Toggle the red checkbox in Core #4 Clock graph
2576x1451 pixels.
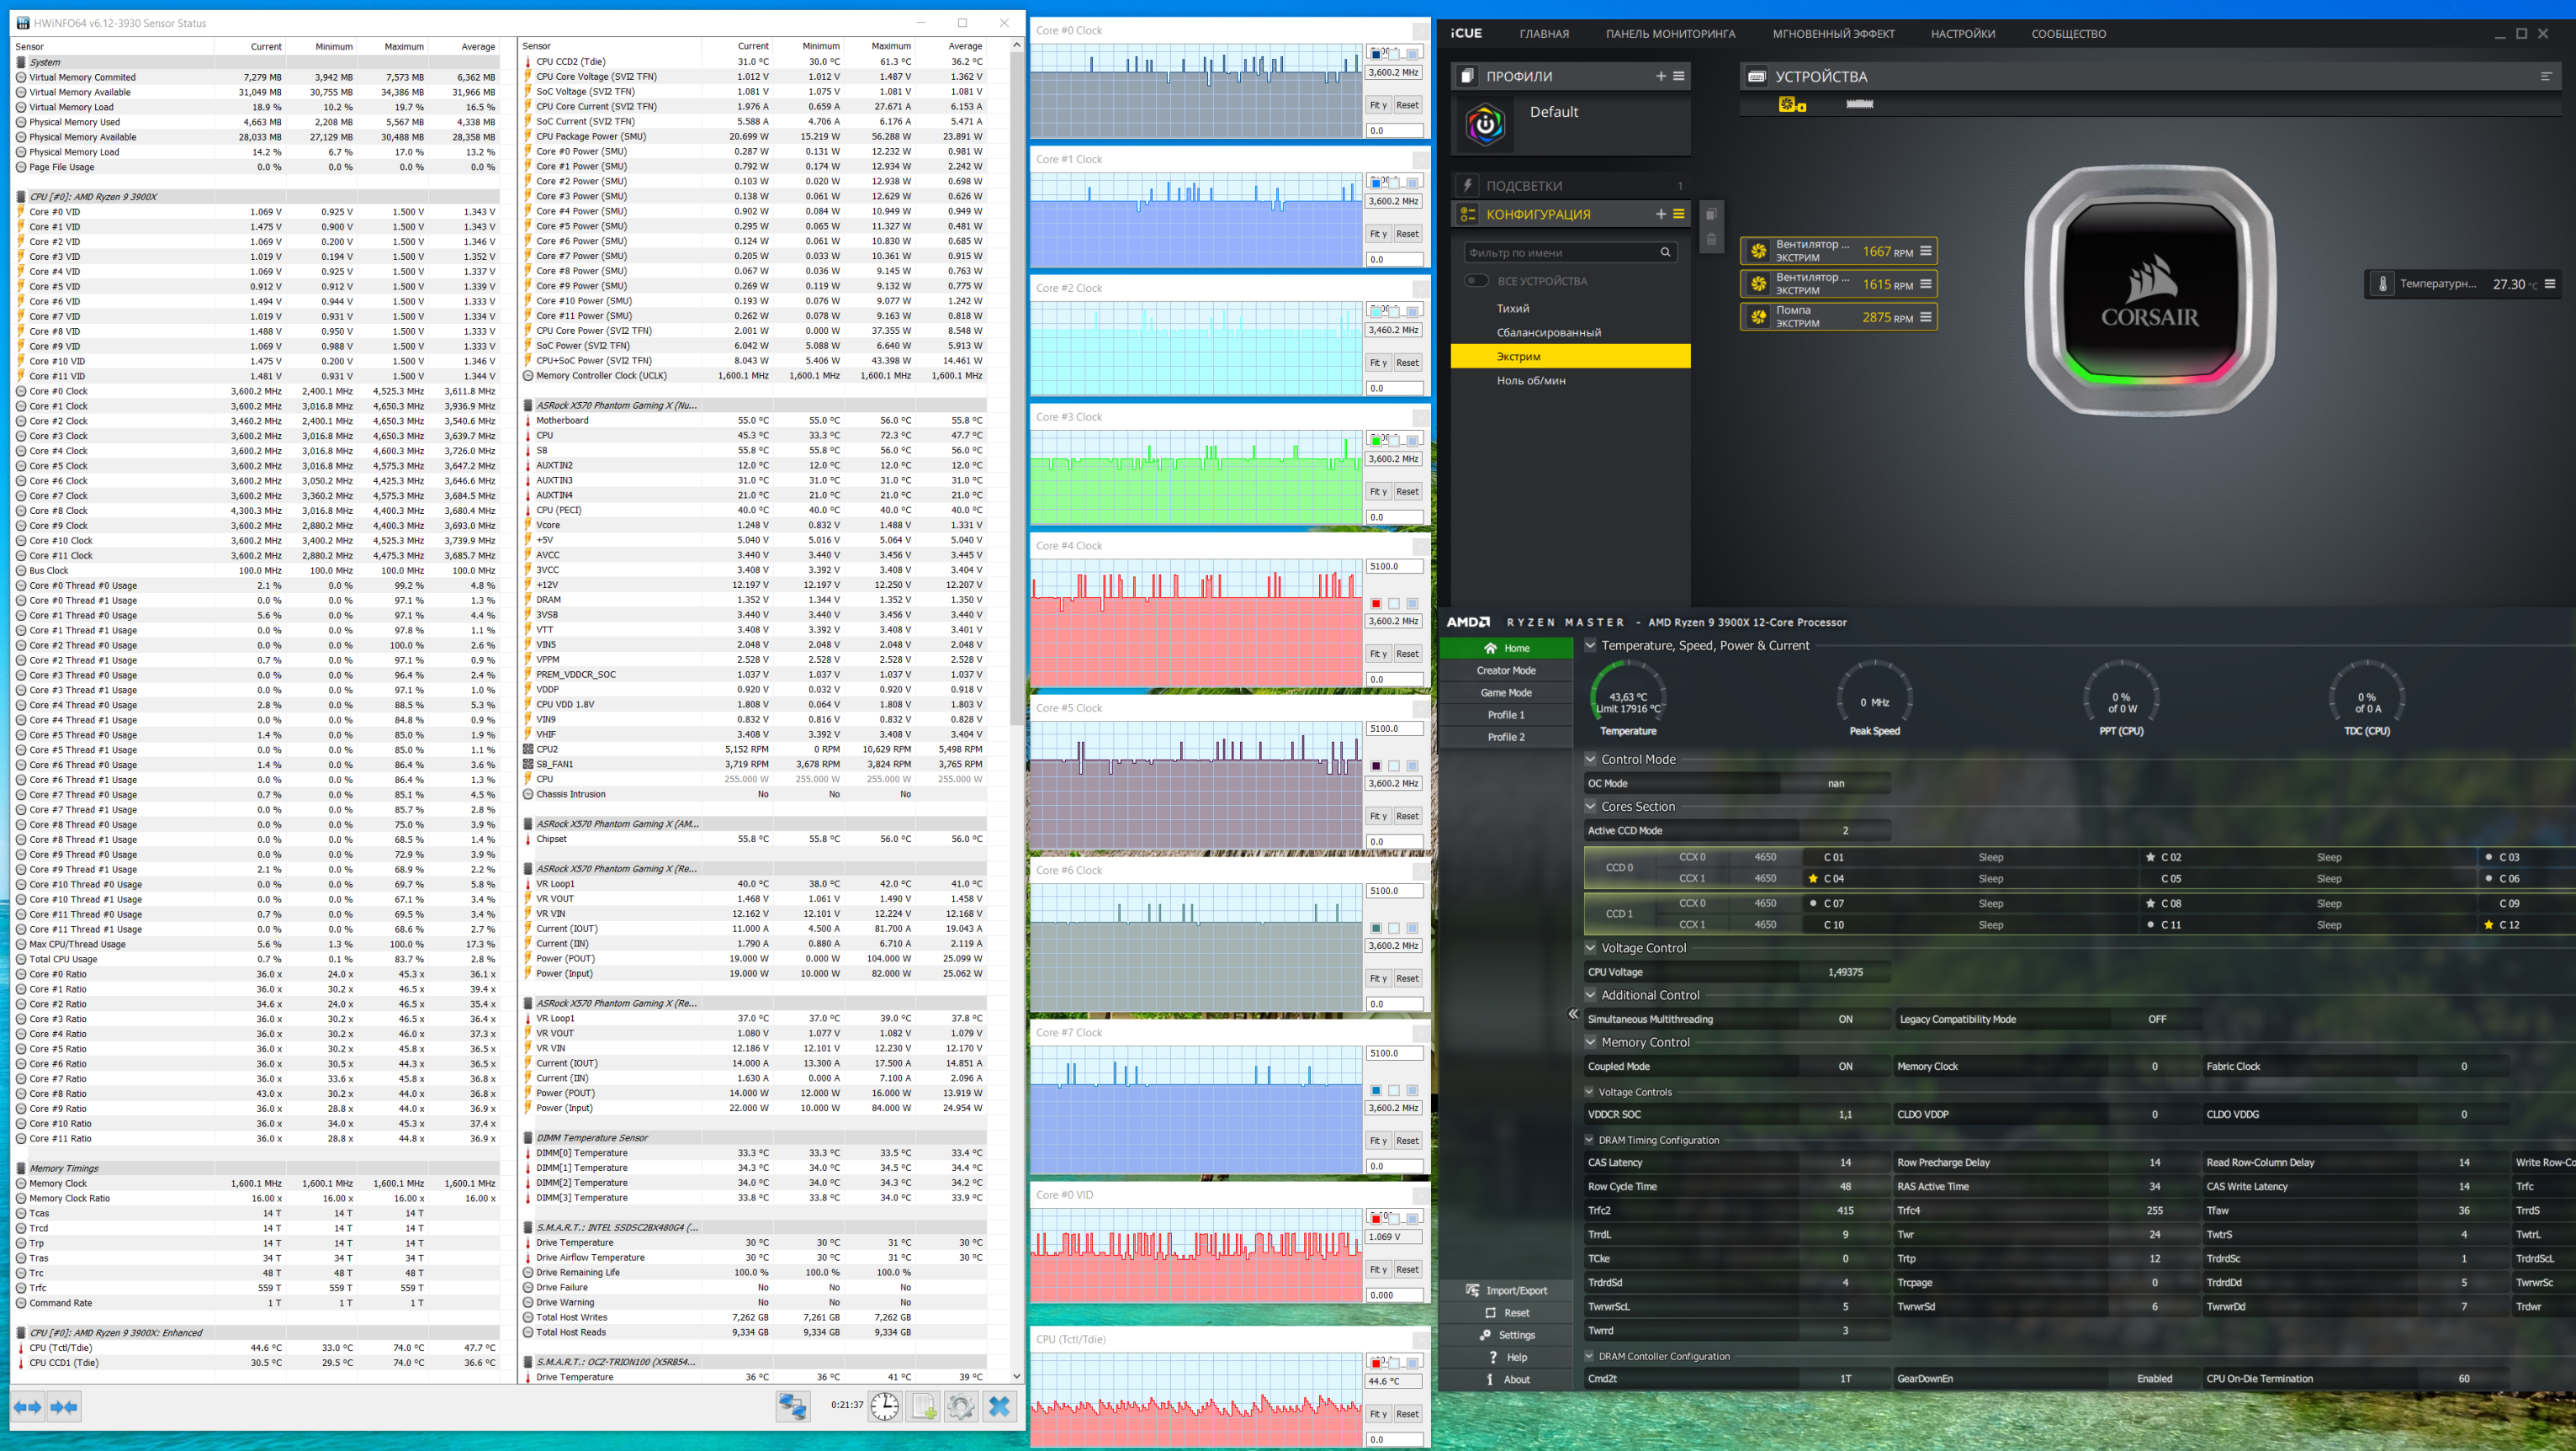(x=1376, y=603)
